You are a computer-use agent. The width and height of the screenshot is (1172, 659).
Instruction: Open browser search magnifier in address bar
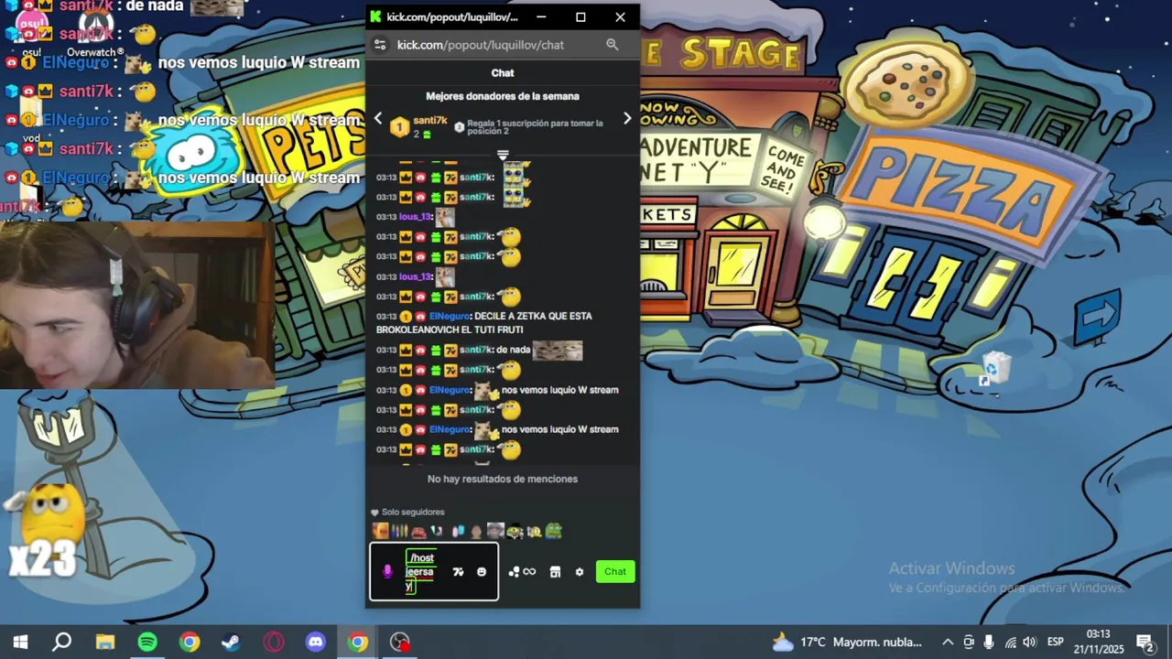tap(613, 45)
